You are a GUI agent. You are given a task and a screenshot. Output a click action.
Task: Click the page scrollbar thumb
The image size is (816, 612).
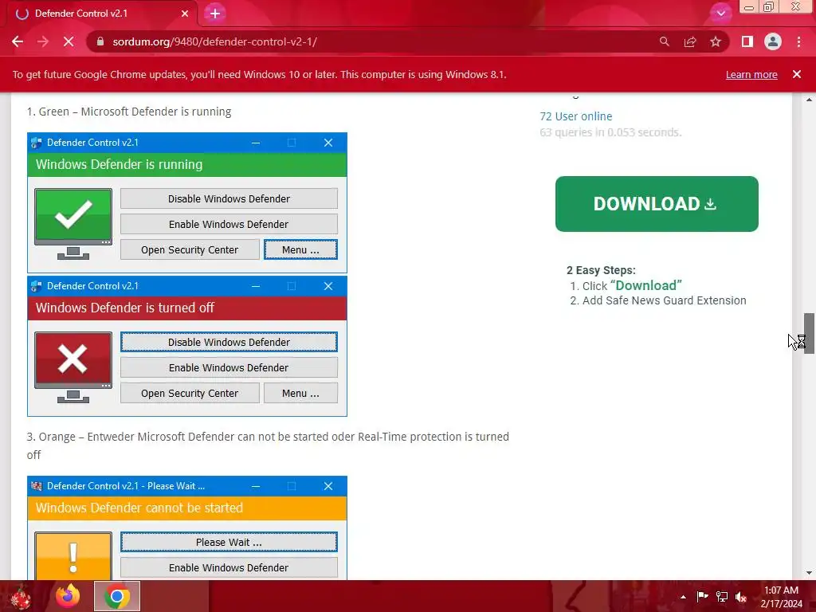tap(810, 334)
